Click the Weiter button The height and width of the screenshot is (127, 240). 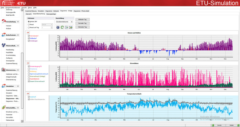click(x=231, y=125)
